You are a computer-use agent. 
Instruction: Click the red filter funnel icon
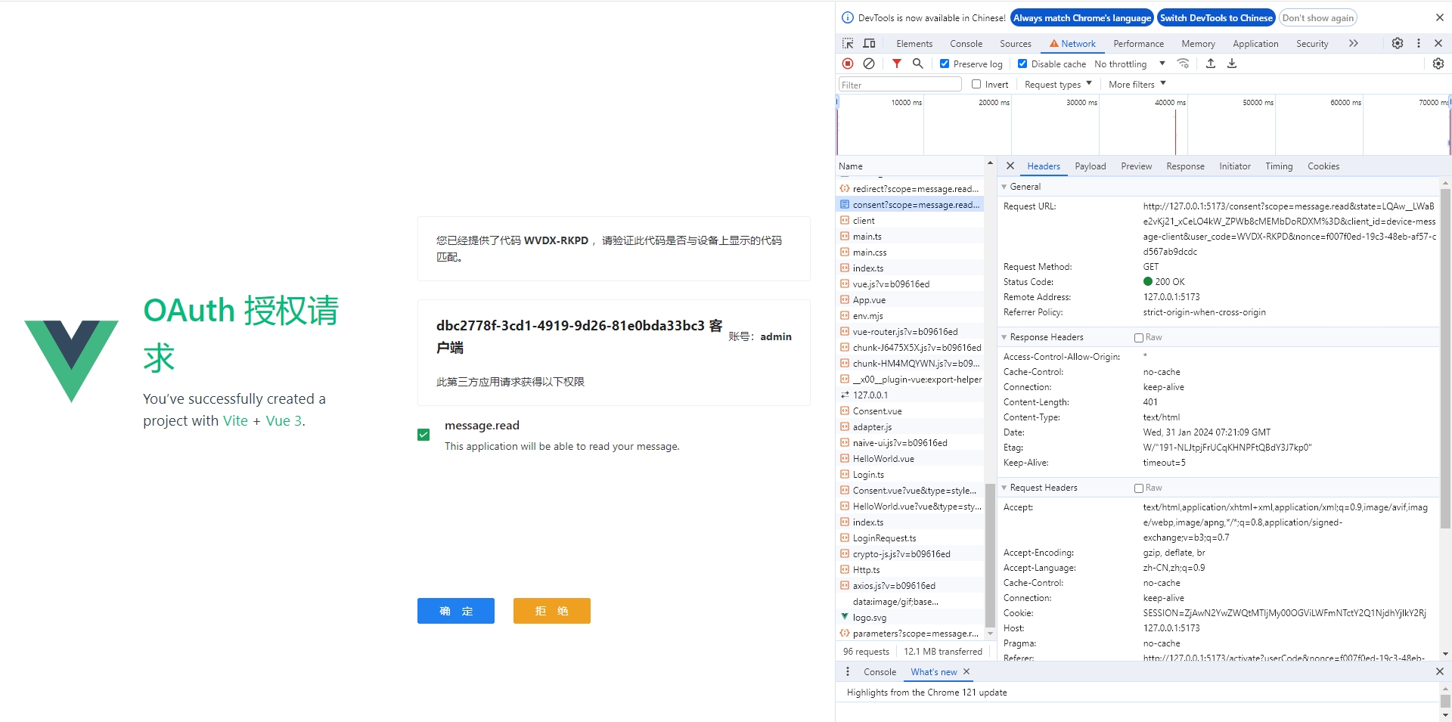click(x=896, y=64)
